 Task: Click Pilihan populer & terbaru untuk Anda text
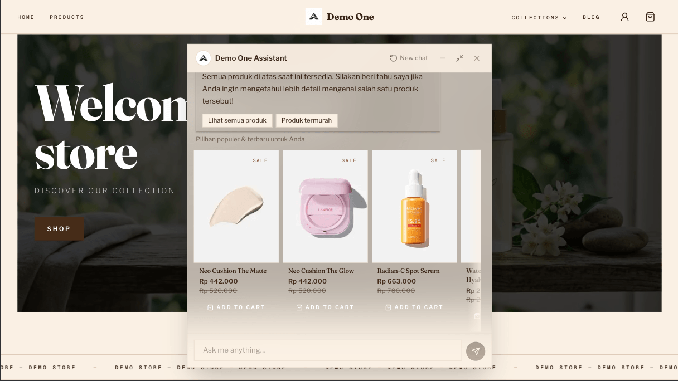click(250, 139)
